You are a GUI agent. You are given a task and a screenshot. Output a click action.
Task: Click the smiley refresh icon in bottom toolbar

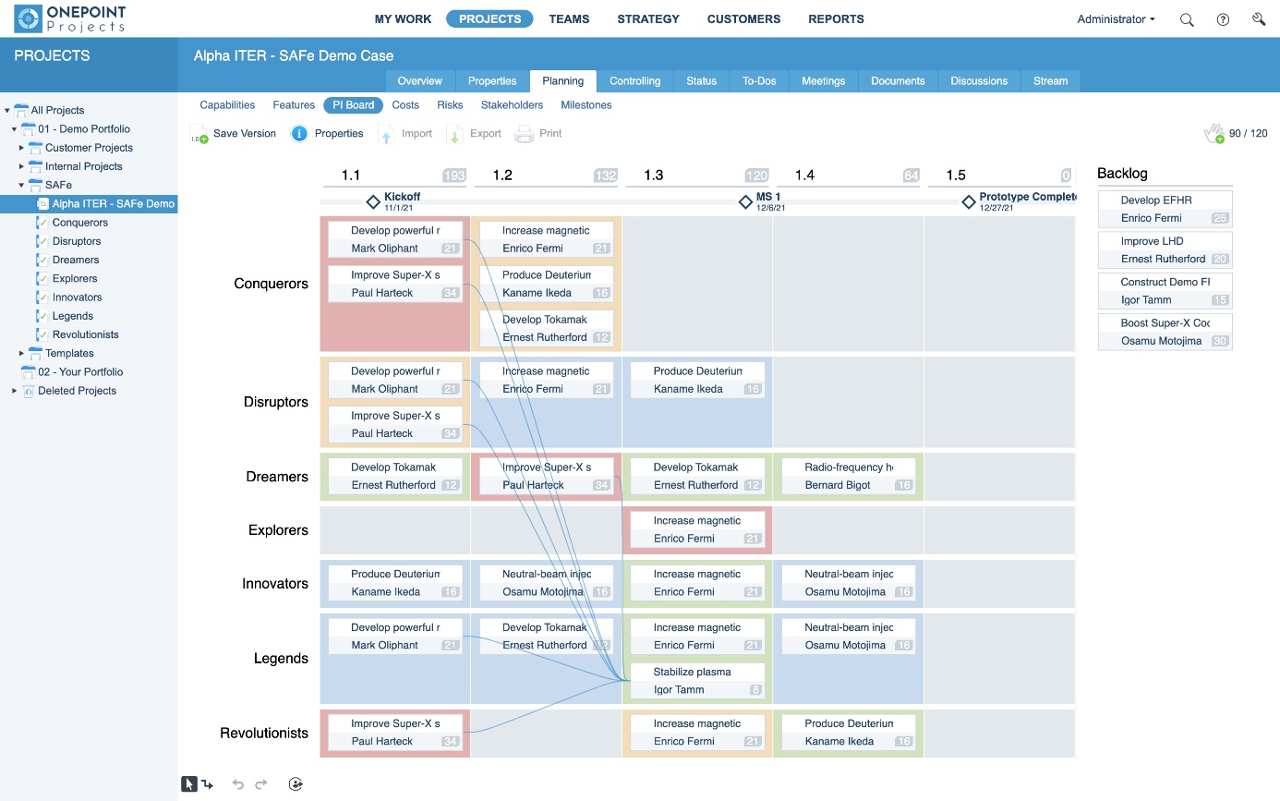pyautogui.click(x=296, y=784)
